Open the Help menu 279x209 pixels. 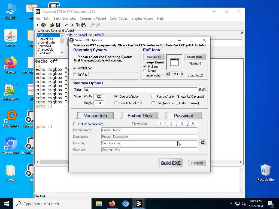160,19
